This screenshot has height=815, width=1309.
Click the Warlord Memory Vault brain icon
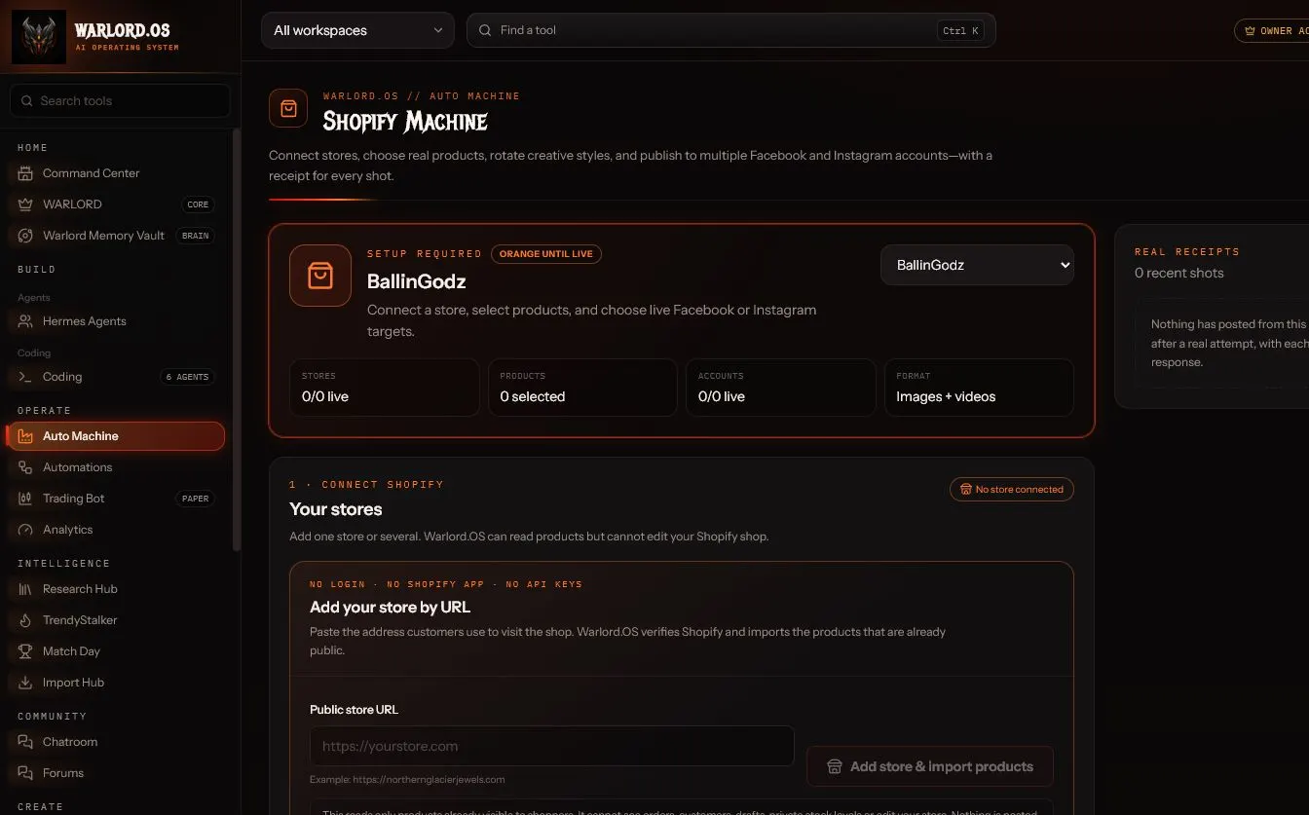(25, 236)
